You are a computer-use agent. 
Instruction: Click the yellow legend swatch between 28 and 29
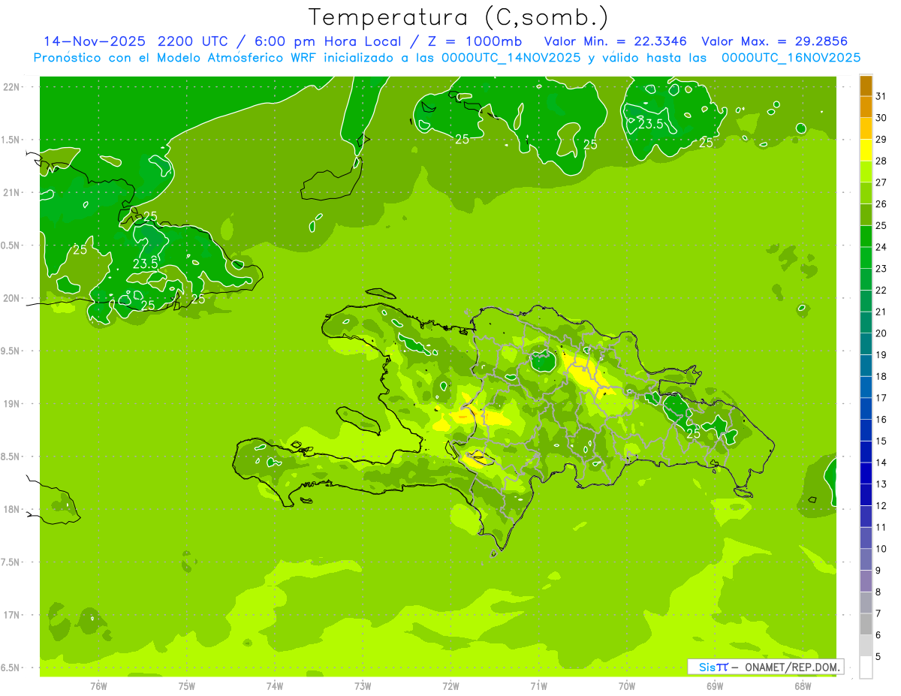coord(866,150)
